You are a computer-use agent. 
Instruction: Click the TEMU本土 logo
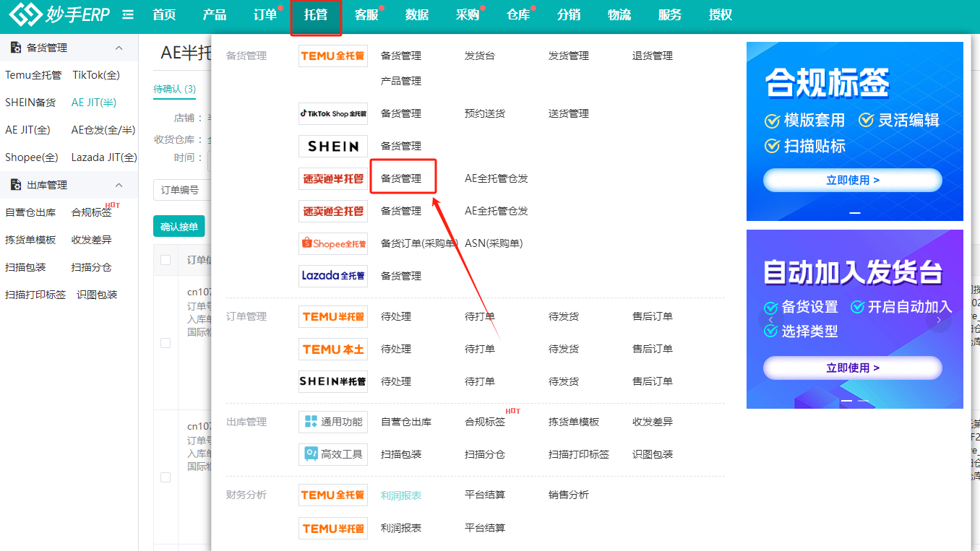tap(333, 349)
